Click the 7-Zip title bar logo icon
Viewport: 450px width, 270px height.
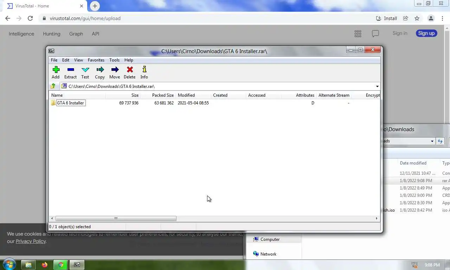coord(51,51)
